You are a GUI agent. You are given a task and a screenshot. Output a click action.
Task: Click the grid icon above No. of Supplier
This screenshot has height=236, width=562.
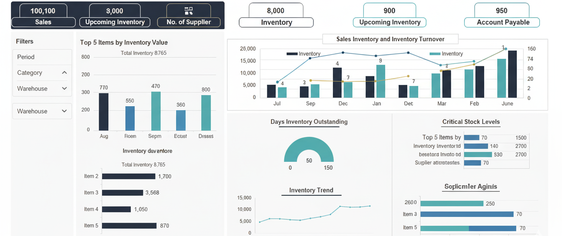click(x=189, y=11)
